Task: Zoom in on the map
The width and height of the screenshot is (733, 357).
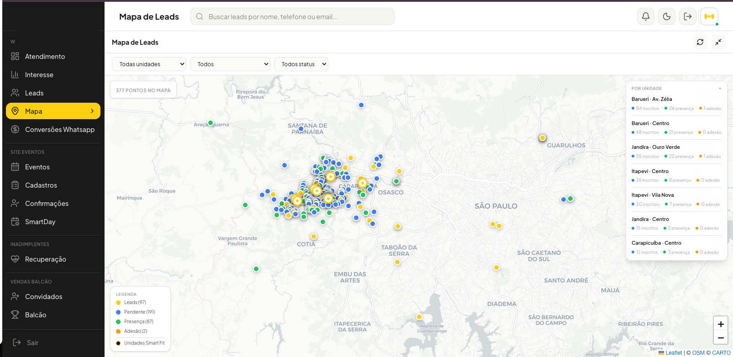Action: tap(721, 324)
